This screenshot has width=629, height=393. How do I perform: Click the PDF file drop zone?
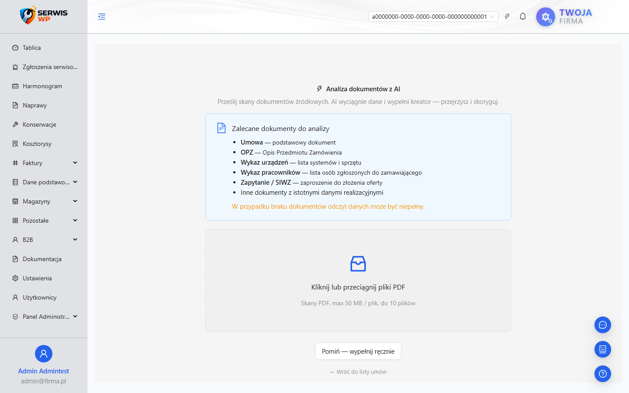358,281
